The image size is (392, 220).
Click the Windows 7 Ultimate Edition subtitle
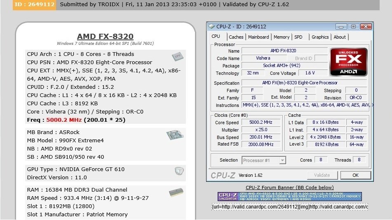[105, 44]
